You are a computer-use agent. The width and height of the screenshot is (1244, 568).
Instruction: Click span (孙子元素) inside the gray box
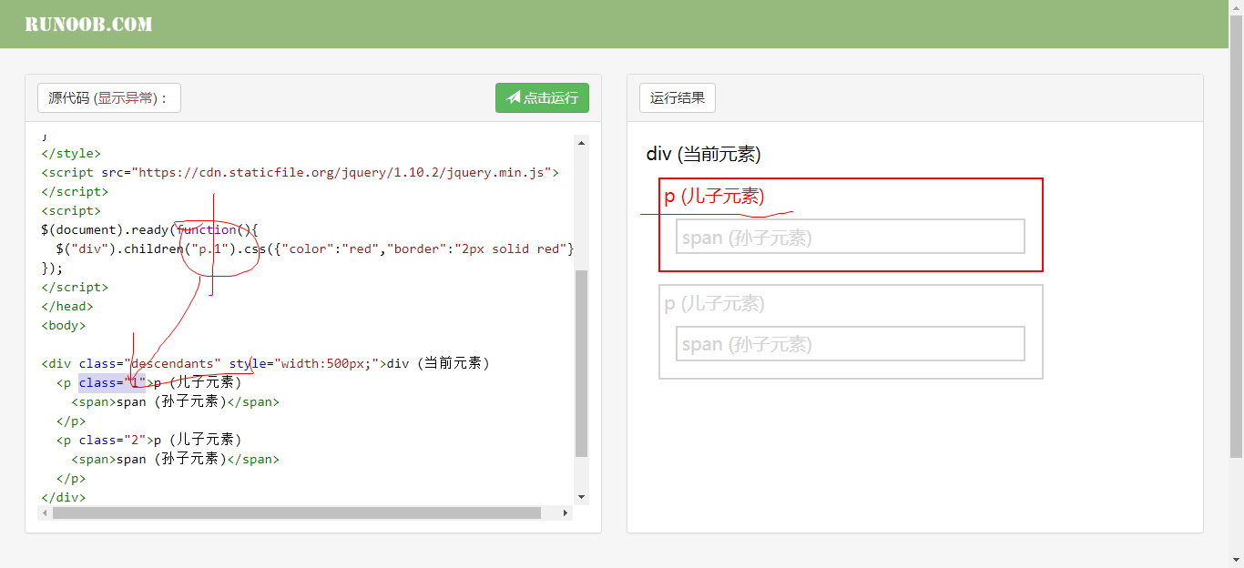coord(747,344)
